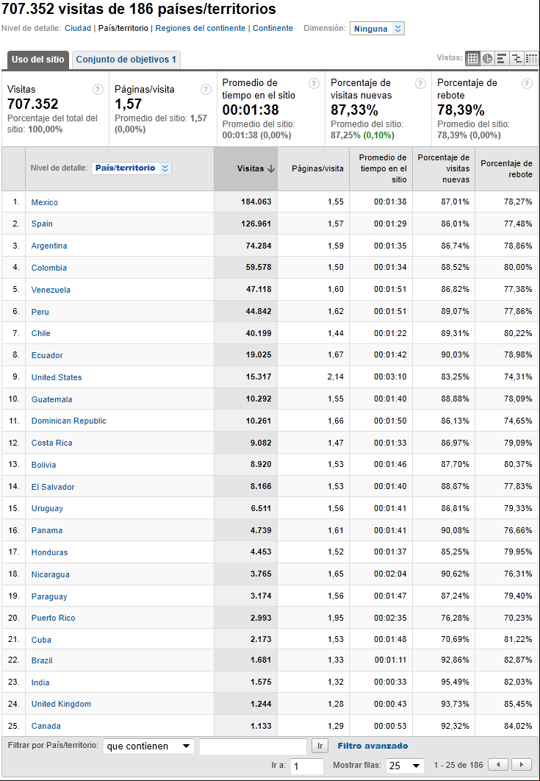Open the Mostrar filas dropdown
Viewport: 540px width, 781px height.
[405, 766]
